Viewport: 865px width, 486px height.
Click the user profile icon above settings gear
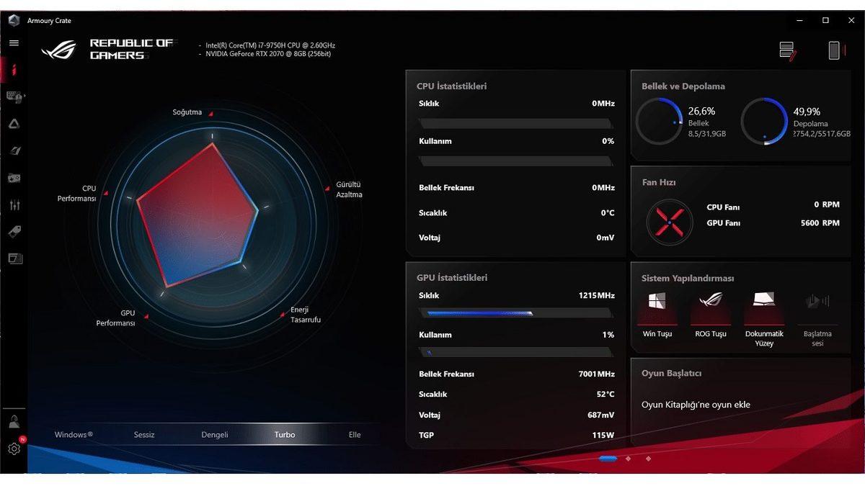click(x=14, y=421)
